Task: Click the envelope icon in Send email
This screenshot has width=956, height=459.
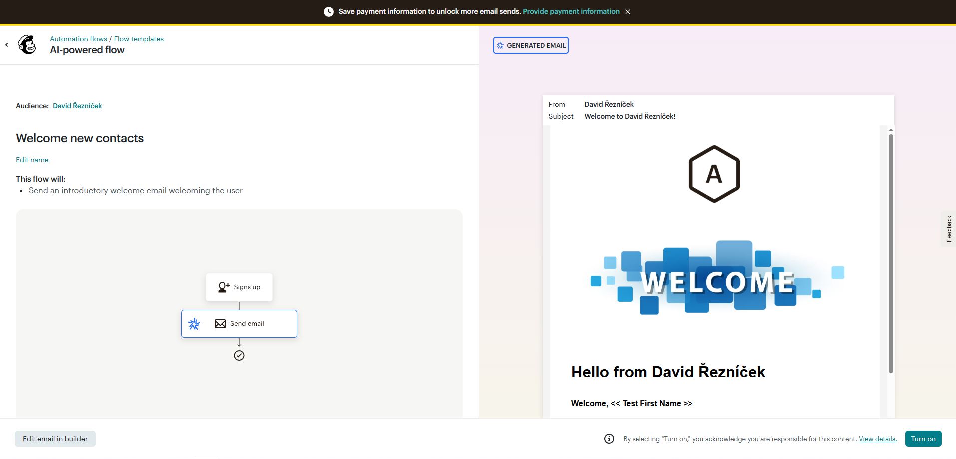Action: [220, 324]
